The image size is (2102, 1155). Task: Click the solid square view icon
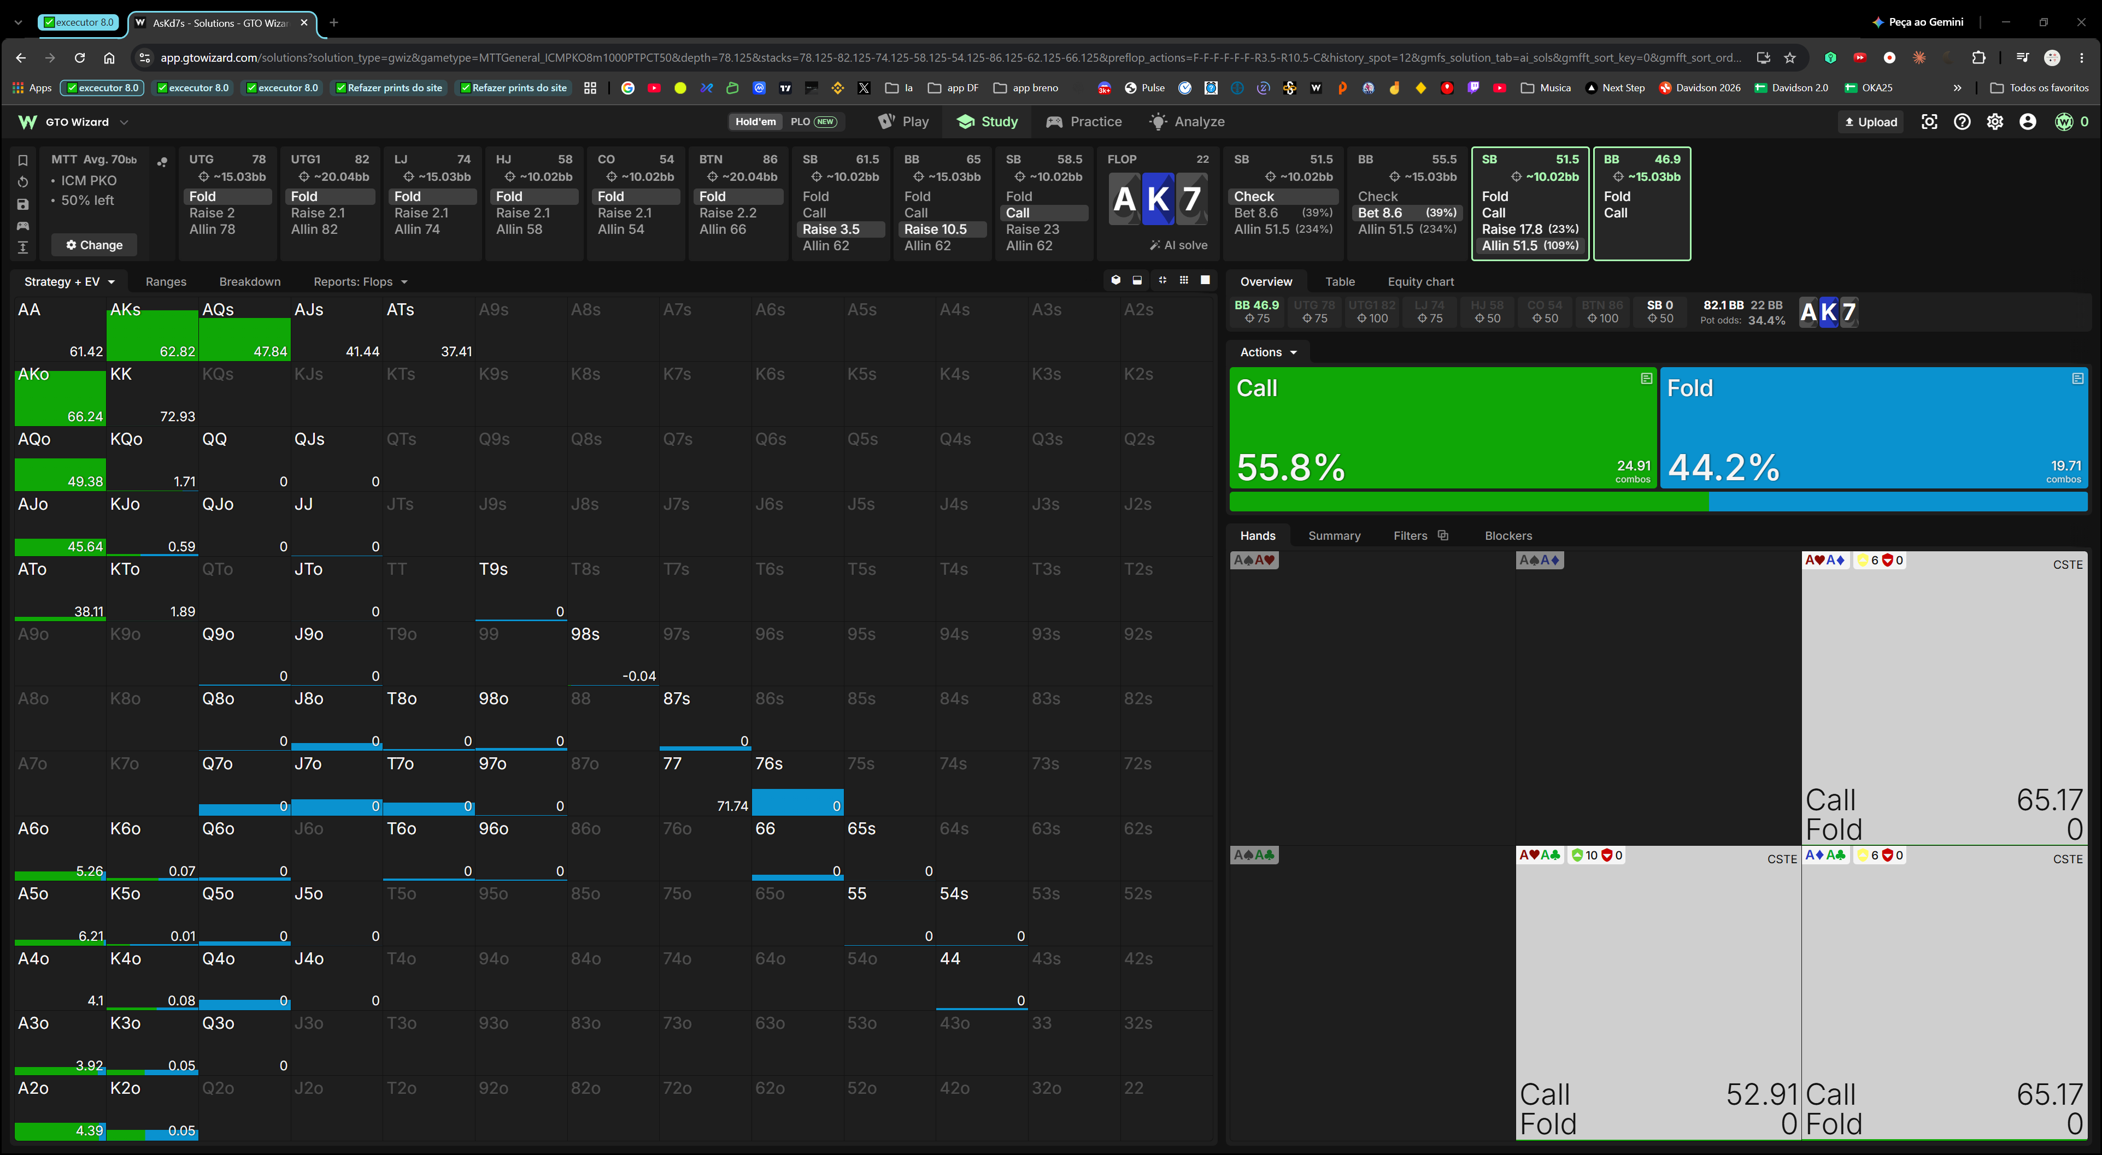[x=1205, y=280]
